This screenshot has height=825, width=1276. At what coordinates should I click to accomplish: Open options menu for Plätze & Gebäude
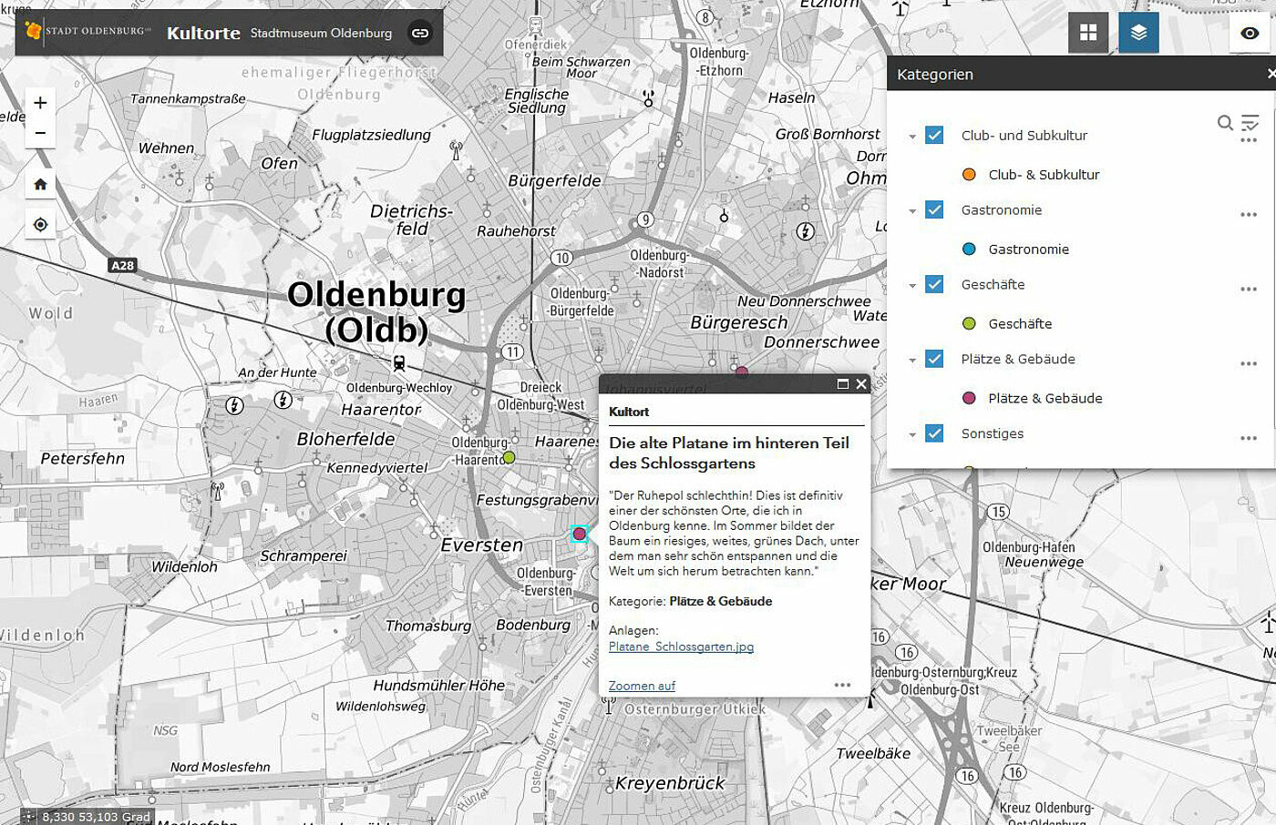[1249, 364]
